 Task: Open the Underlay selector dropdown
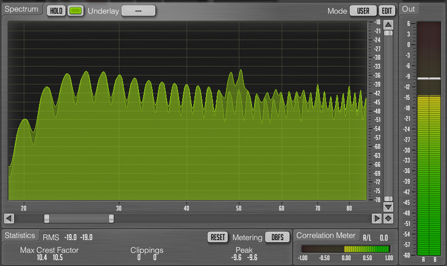point(138,11)
